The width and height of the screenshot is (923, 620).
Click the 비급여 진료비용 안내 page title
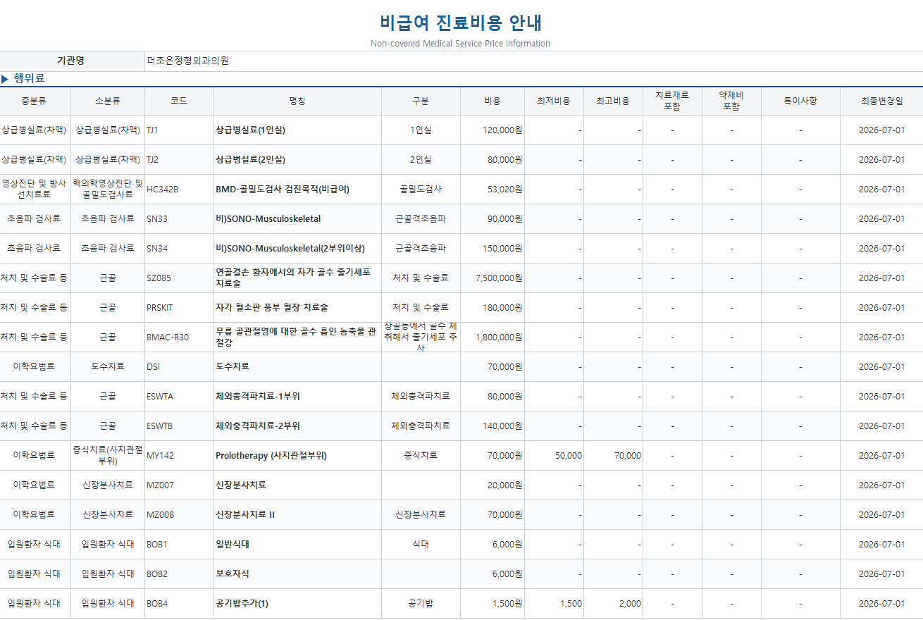pos(461,23)
